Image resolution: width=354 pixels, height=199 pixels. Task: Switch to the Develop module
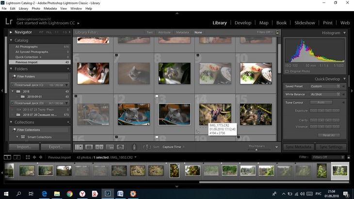point(243,23)
